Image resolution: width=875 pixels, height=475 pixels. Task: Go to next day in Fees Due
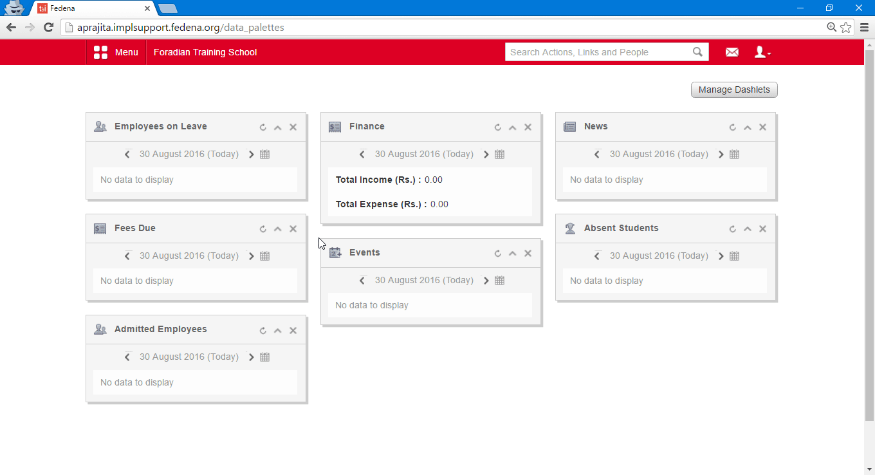tap(251, 256)
